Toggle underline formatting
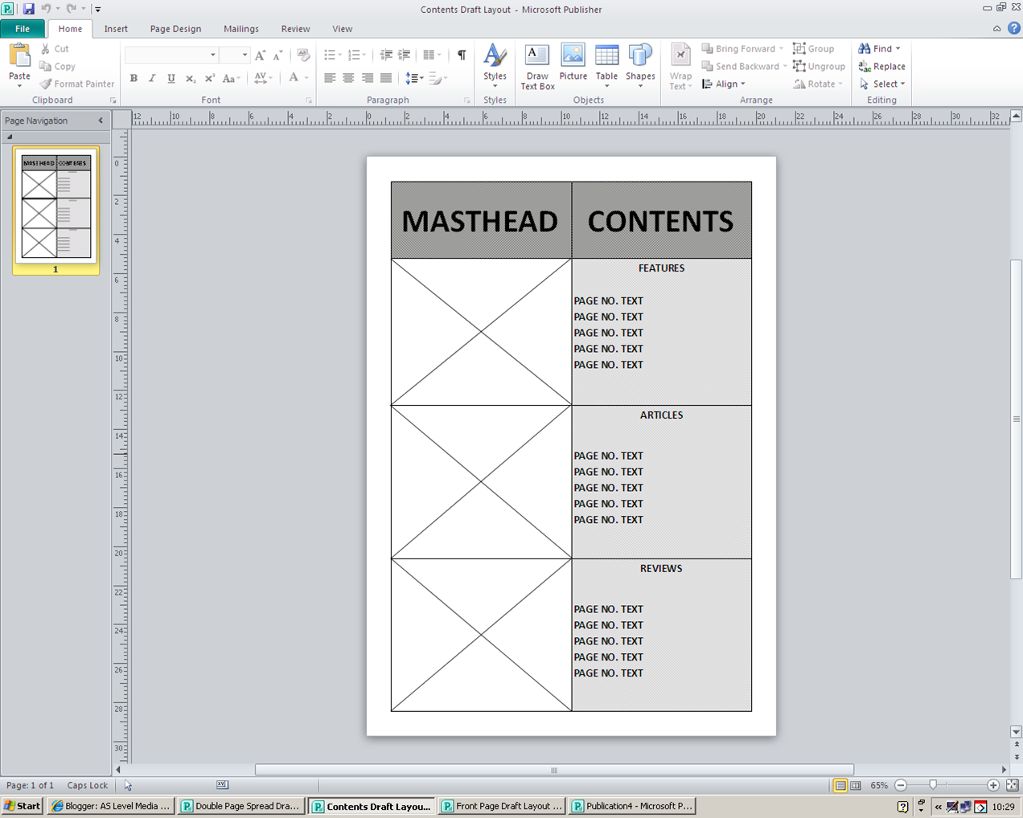 pyautogui.click(x=170, y=78)
